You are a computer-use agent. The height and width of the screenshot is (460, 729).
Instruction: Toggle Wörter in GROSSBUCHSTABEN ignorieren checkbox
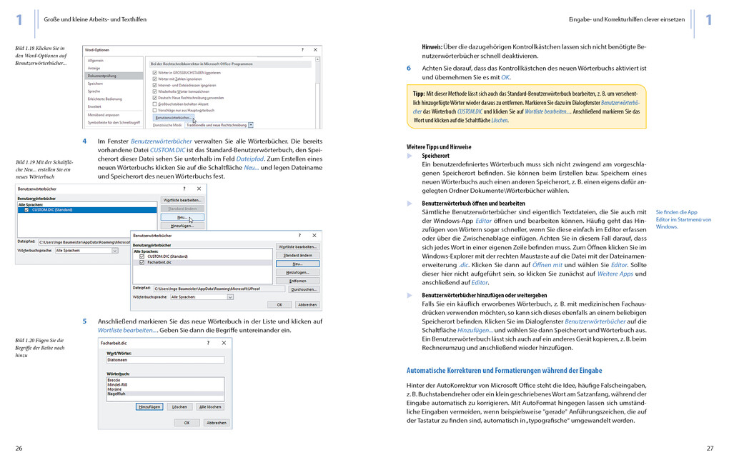(x=155, y=72)
